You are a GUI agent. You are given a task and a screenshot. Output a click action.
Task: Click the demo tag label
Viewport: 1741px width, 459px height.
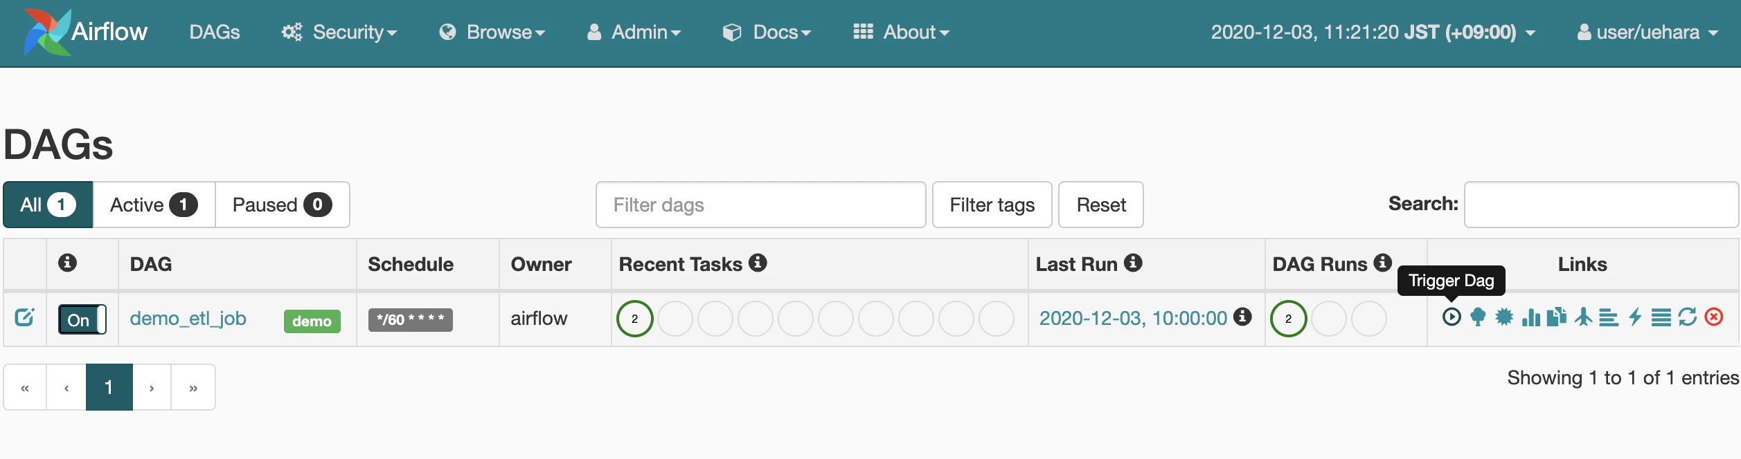(x=312, y=321)
